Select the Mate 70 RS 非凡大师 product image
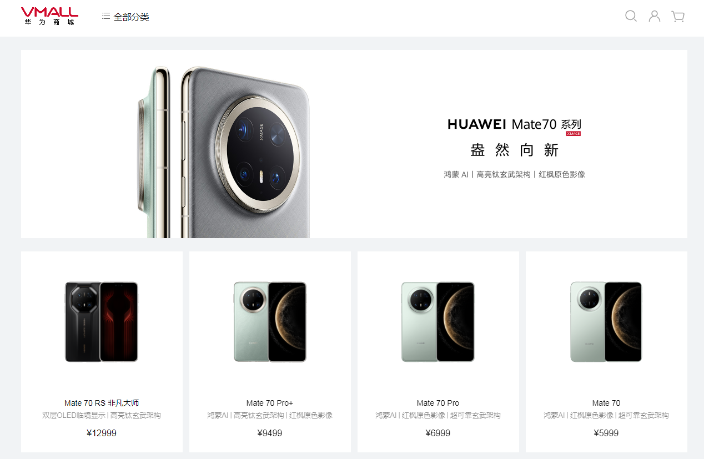This screenshot has width=704, height=459. pyautogui.click(x=102, y=322)
